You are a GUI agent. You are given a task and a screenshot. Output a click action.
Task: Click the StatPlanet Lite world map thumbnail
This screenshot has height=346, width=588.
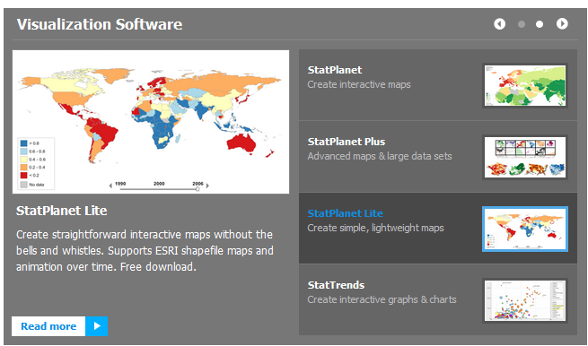tap(525, 229)
